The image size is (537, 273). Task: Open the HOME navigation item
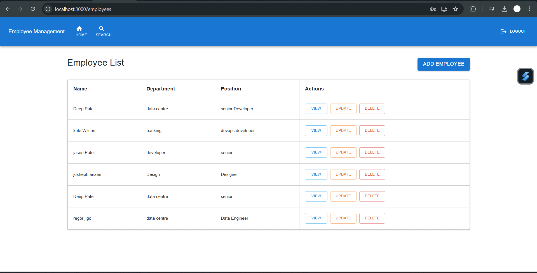point(81,31)
